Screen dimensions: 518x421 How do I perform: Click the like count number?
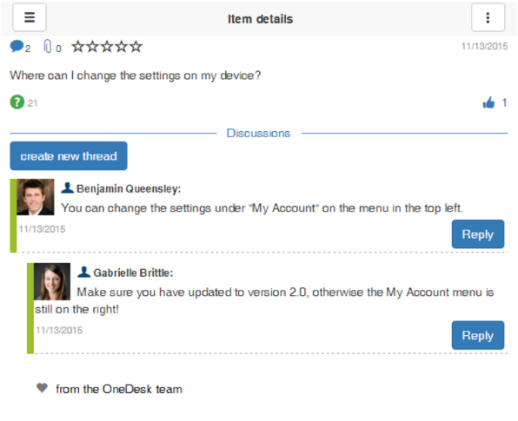[x=504, y=102]
